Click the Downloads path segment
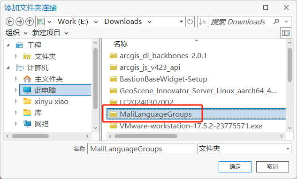 123,22
